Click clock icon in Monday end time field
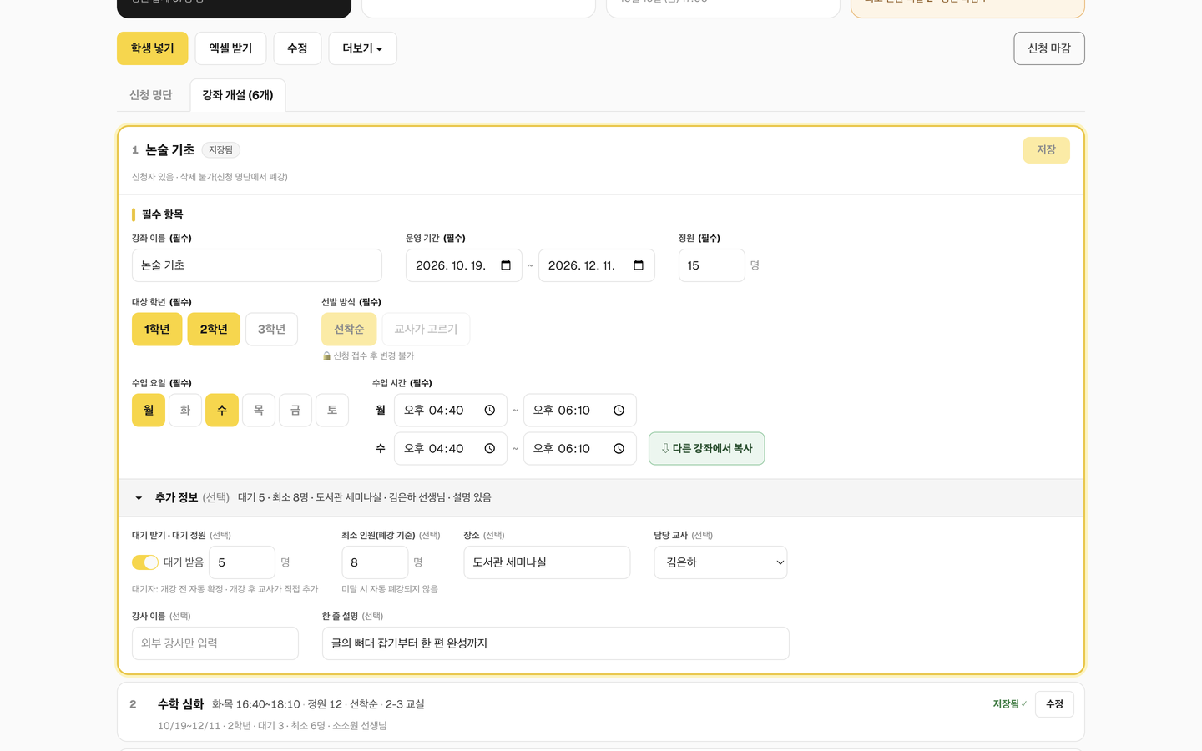This screenshot has height=751, width=1202. pos(619,411)
